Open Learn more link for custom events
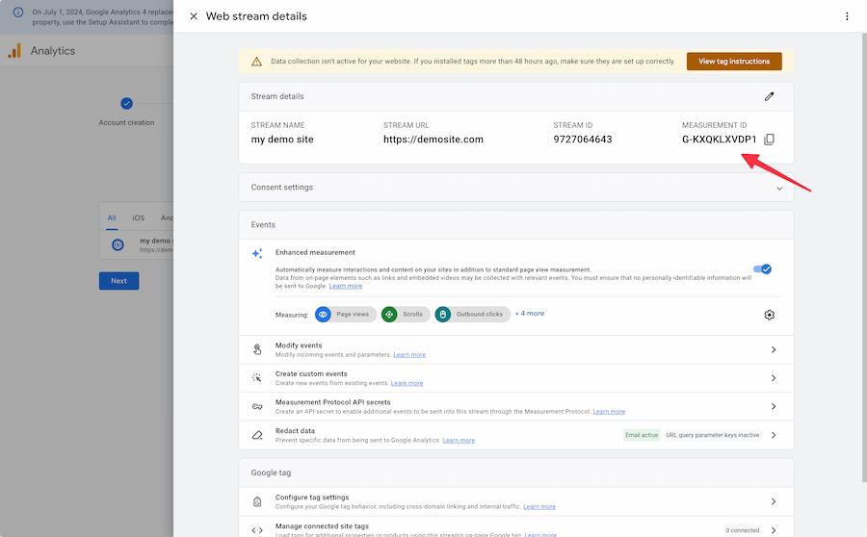This screenshot has height=537, width=867. 407,383
